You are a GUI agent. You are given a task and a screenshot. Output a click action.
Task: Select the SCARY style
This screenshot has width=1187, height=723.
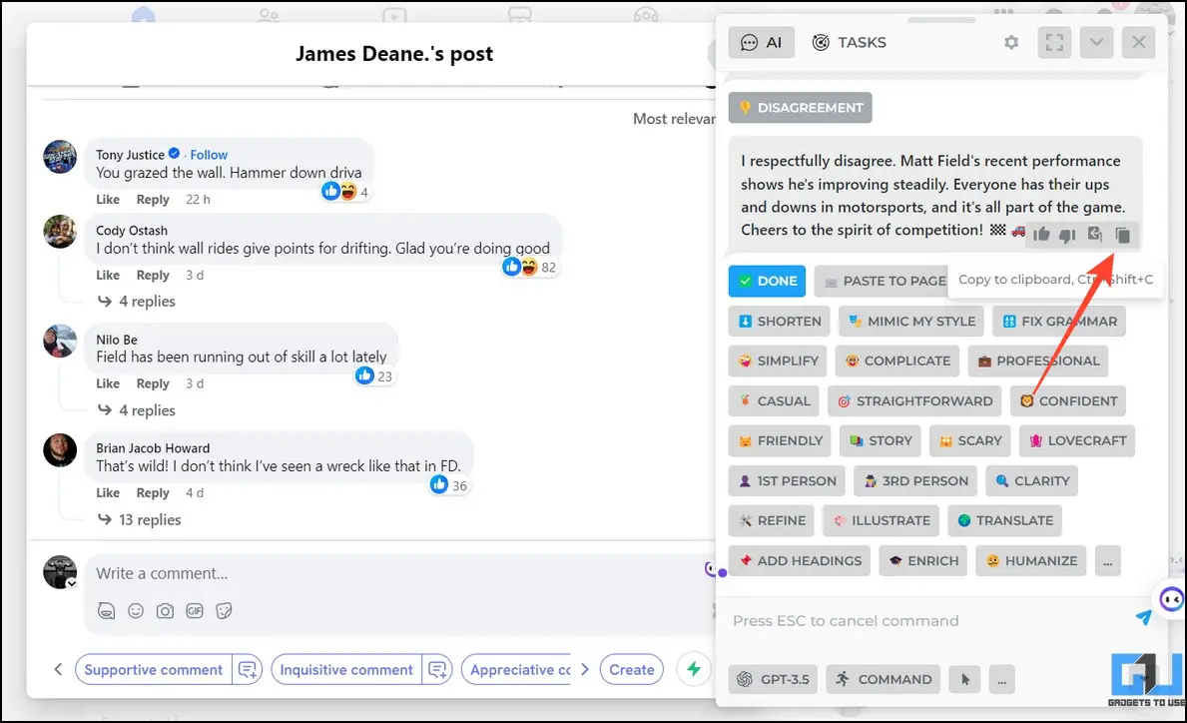[x=969, y=440]
